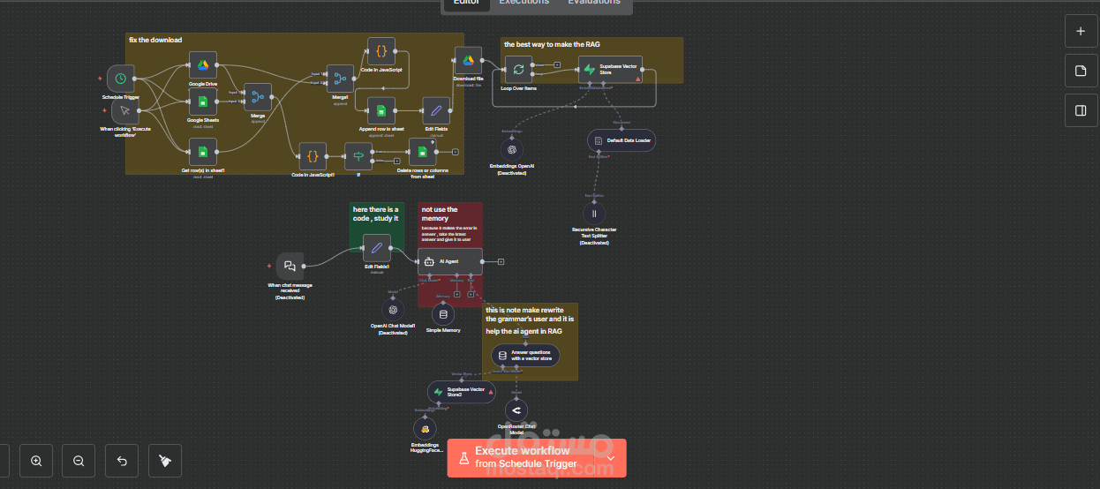The image size is (1100, 489).
Task: Select the Recursive Character Text Splitter node
Action: [594, 213]
